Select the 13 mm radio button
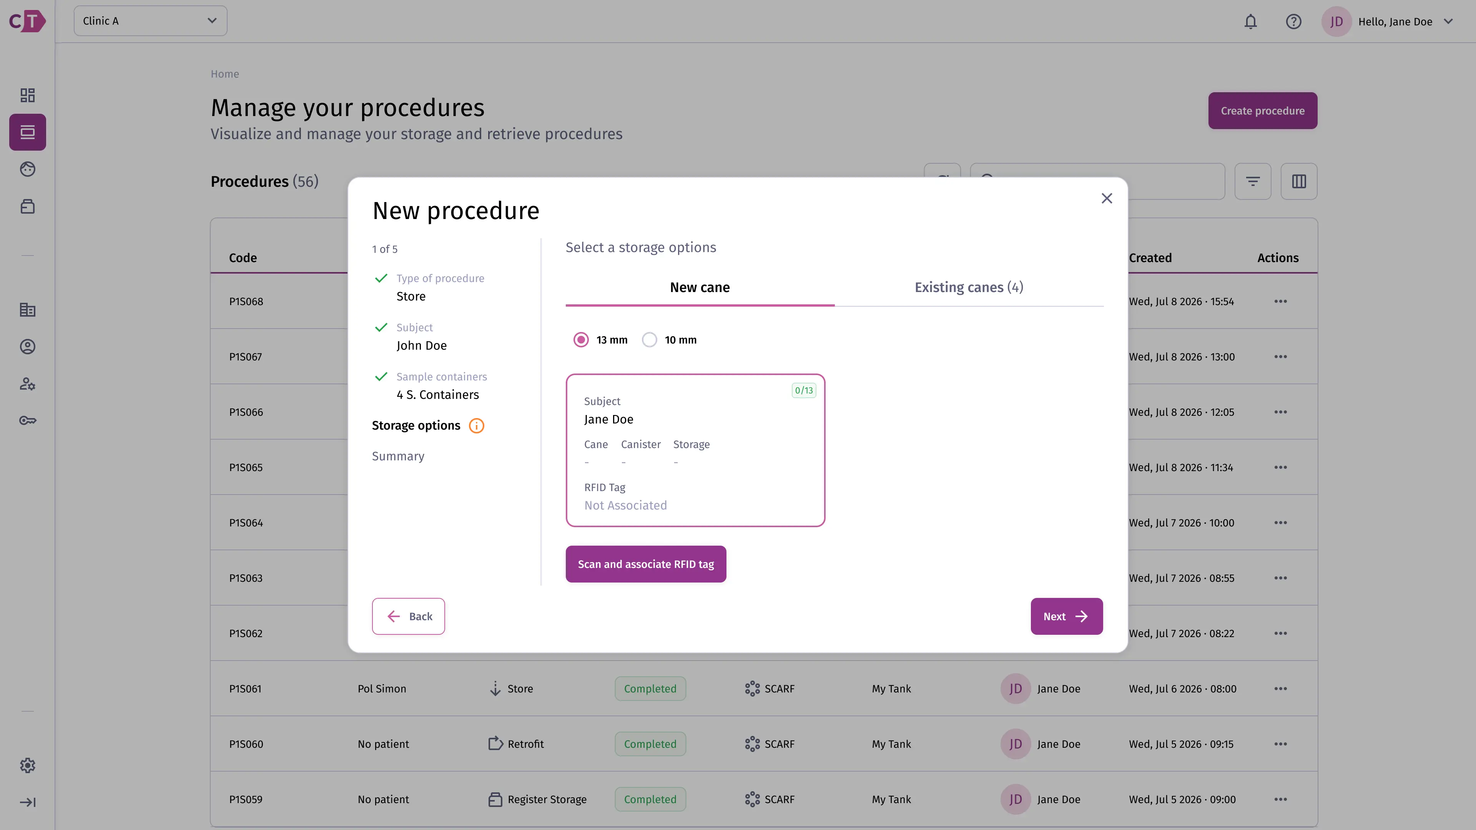 click(581, 340)
